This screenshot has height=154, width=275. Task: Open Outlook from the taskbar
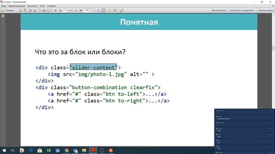[76, 150]
